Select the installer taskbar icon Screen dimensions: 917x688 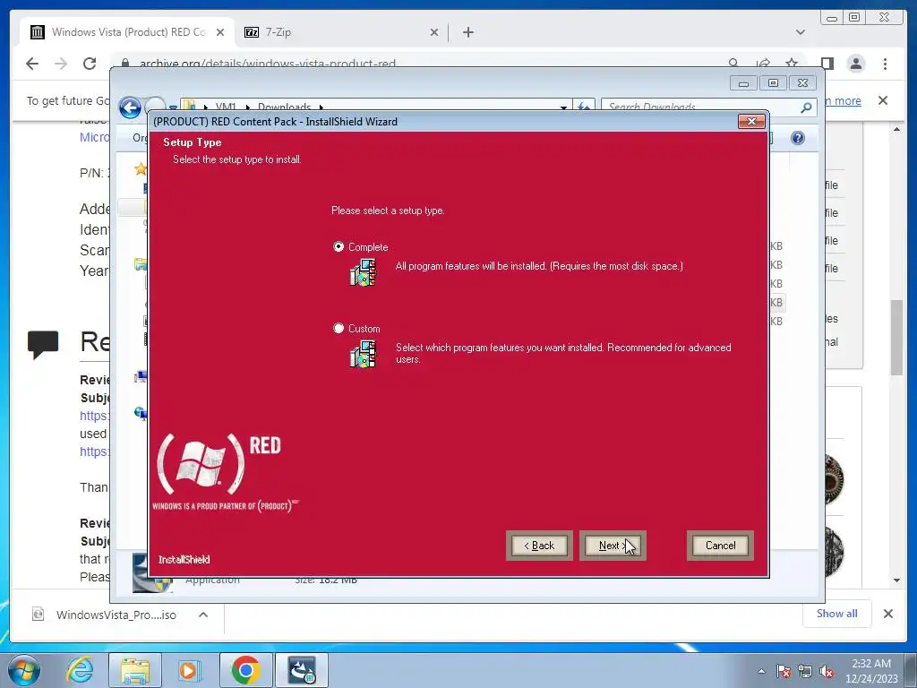click(302, 670)
